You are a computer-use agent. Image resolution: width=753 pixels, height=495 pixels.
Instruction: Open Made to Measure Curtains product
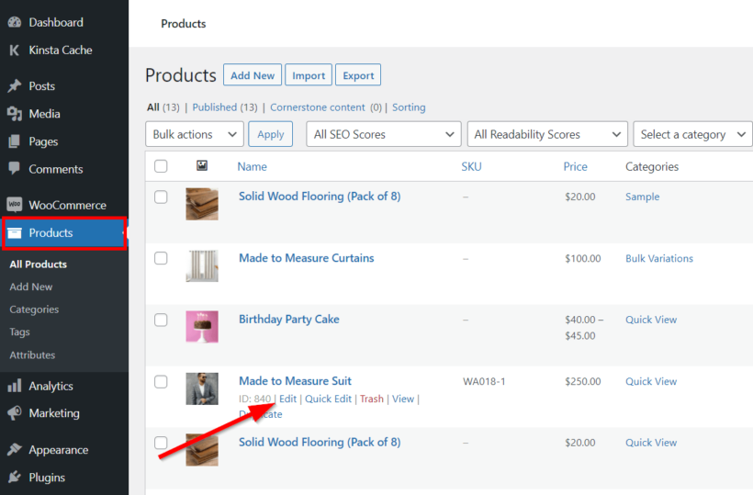(x=307, y=258)
